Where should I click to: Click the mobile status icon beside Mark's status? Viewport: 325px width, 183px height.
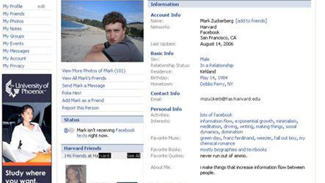(69, 130)
